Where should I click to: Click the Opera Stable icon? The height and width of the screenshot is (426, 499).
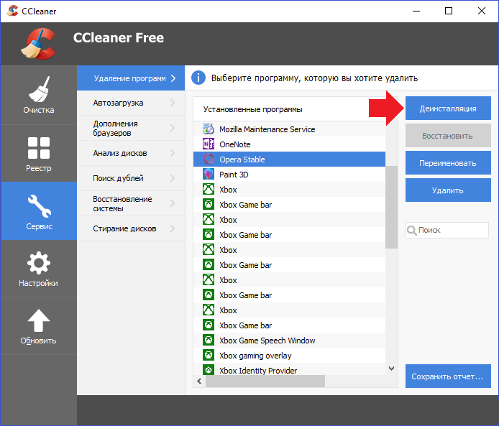pyautogui.click(x=209, y=159)
